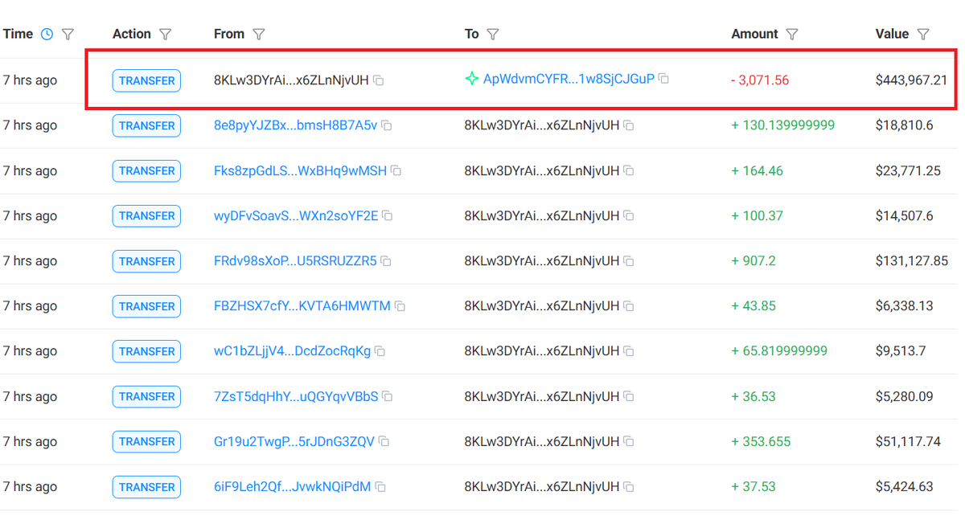Open sender address wC1bZLjjV4...DcdZocRqKg

click(293, 351)
